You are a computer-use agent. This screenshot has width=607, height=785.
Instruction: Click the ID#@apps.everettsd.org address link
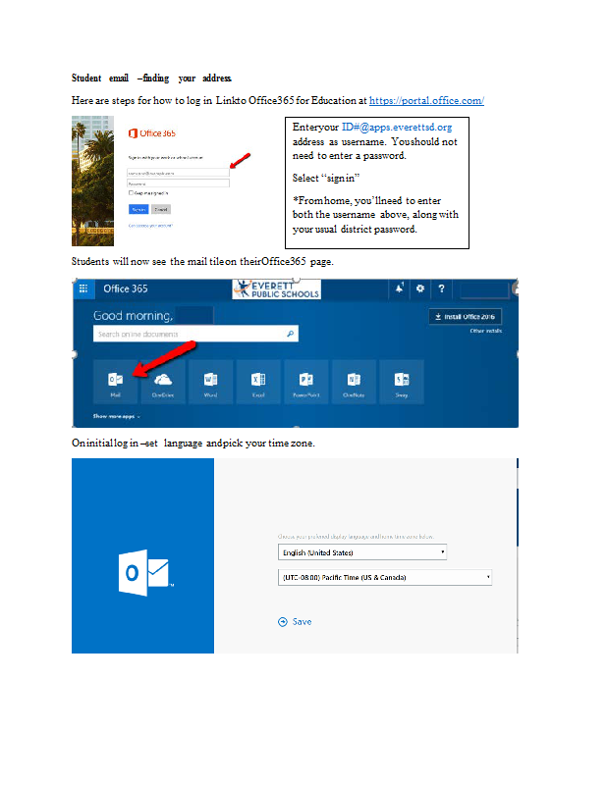click(x=397, y=128)
